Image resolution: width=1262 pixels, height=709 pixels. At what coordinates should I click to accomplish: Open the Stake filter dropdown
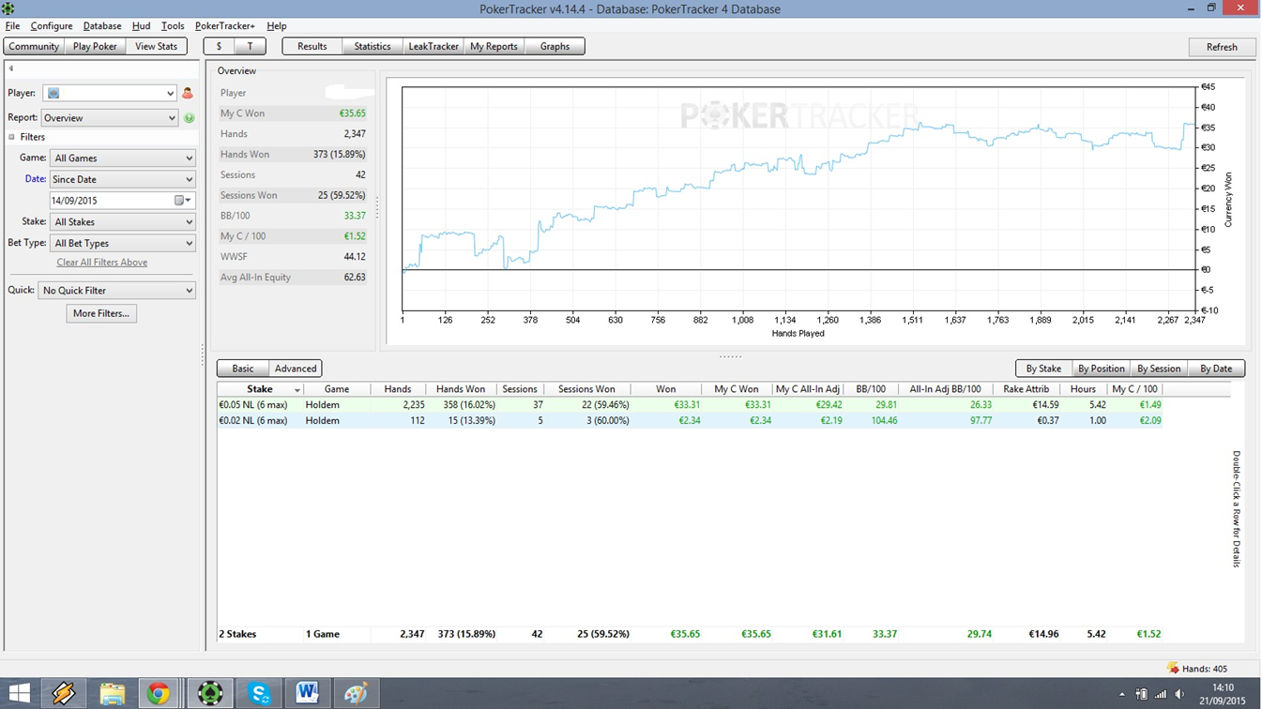123,222
